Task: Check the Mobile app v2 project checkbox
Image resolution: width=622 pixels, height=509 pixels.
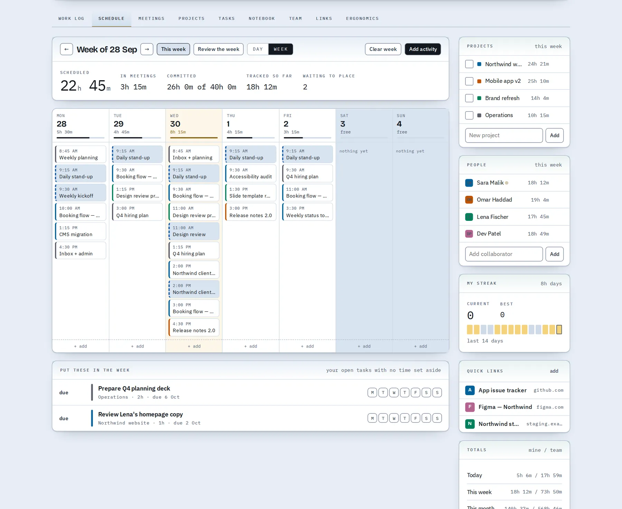Action: pos(469,81)
